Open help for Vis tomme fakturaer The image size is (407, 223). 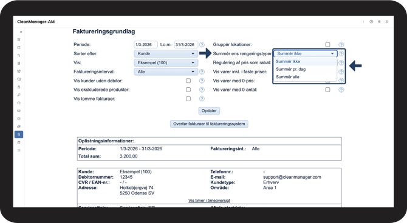click(202, 99)
